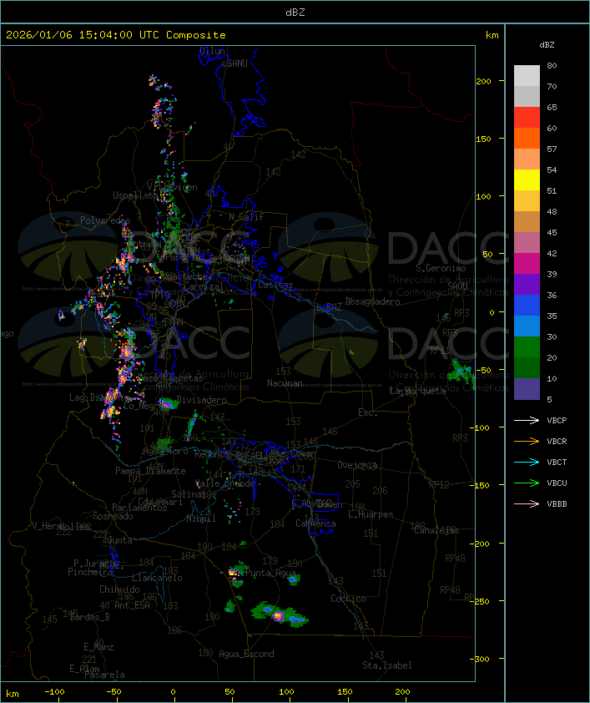Click the timestamp 2026/01/06 15:04:00 UTC Composite
The height and width of the screenshot is (703, 590).
[116, 35]
